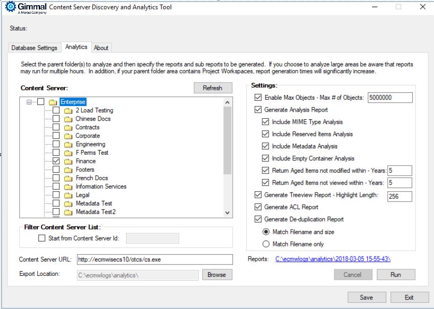Click the Gimmal gear logo icon
Screen dimensions: 434x309
10,7
